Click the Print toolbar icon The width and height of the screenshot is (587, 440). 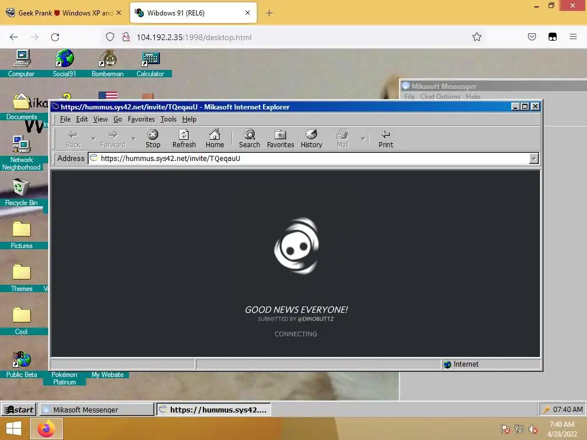click(386, 139)
